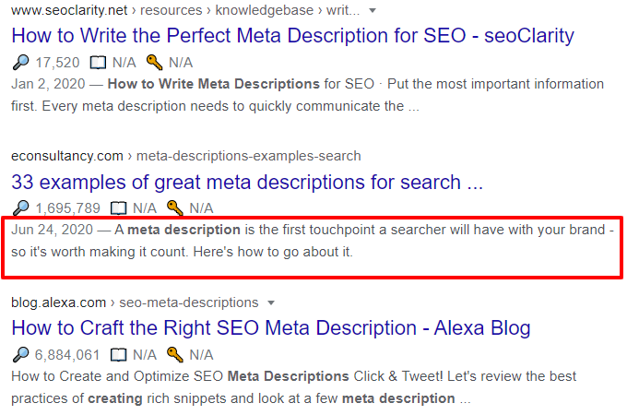
Task: Click the key icon in the seoClarity result
Action: point(155,63)
